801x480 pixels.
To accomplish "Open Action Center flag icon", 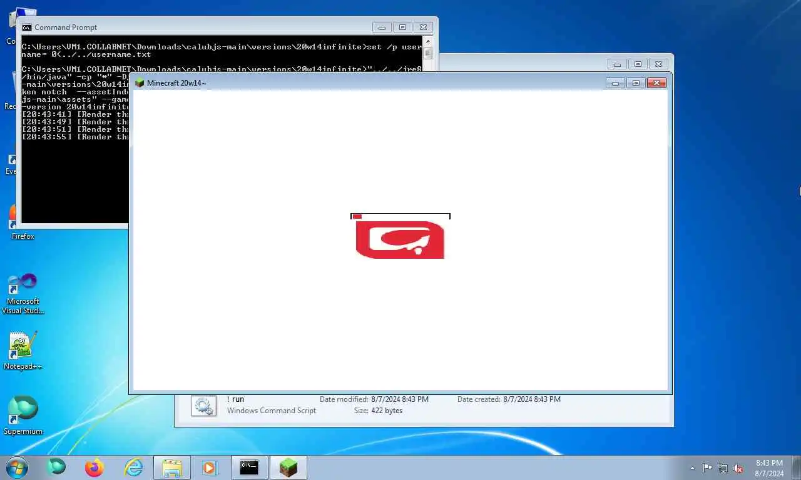I will 707,468.
